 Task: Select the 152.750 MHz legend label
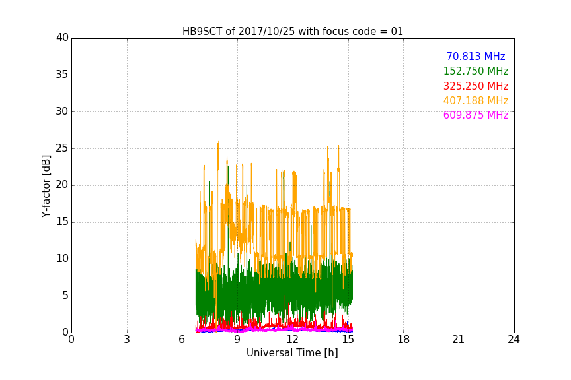(x=476, y=71)
